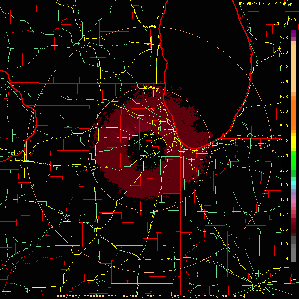Pick the bright orange band in the color bar
The width and height of the screenshot is (299, 299).
coord(293,114)
